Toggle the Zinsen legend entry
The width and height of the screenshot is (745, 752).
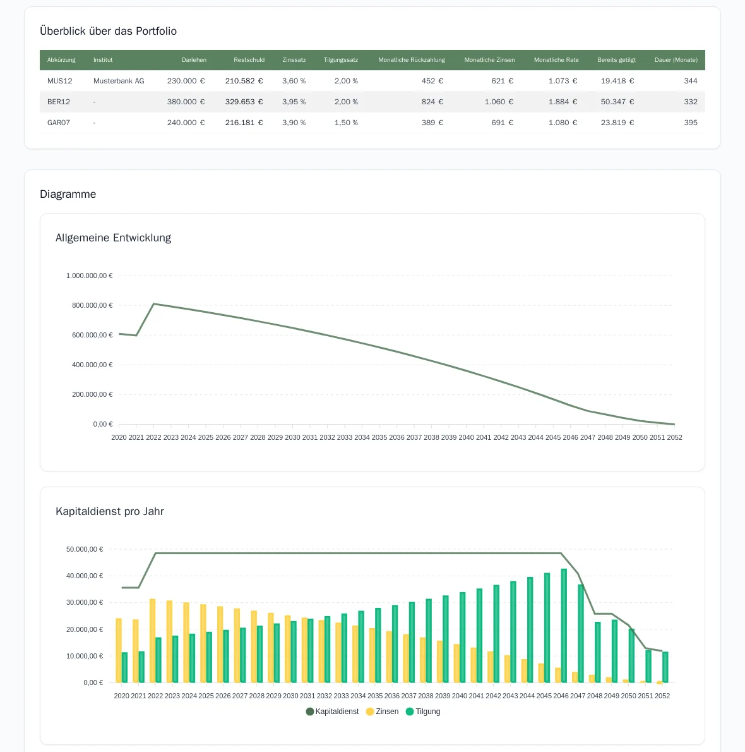click(x=382, y=711)
